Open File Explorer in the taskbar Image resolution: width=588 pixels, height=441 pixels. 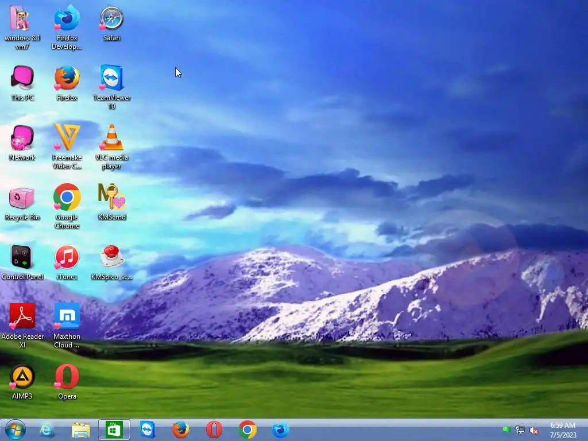[x=80, y=430]
